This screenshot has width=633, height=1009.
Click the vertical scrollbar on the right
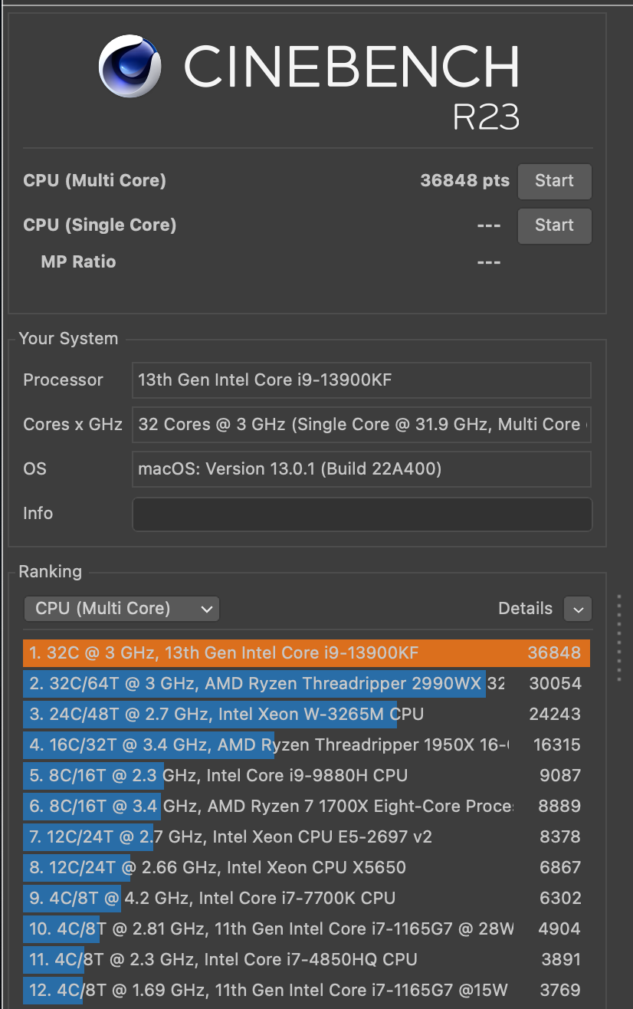point(619,636)
